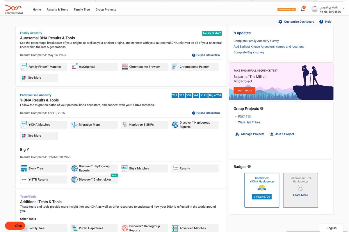
Task: Open Y-STR Results tile
Action: pyautogui.click(x=44, y=180)
